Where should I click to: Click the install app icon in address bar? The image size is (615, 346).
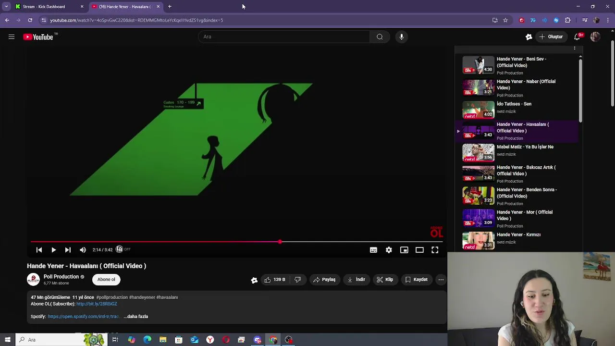495,20
